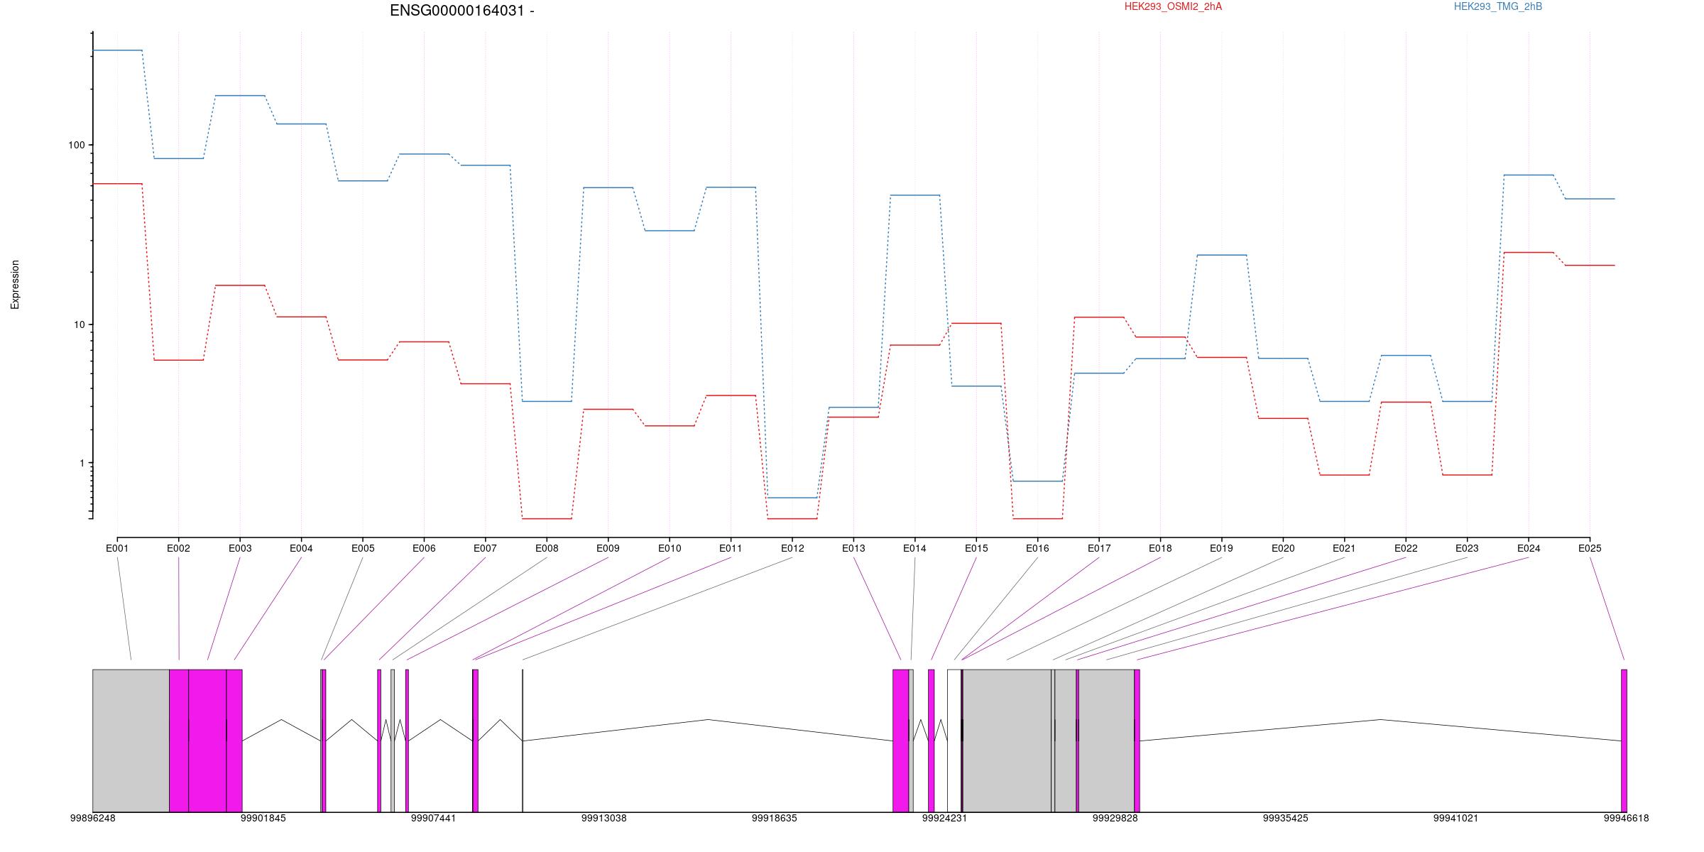This screenshot has height=852, width=1704.
Task: Select exon label E017
Action: click(1099, 548)
